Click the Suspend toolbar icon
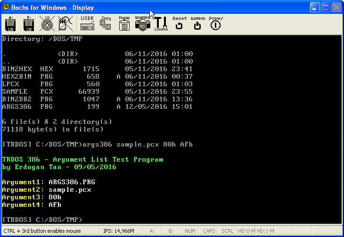Image resolution: width=344 pixels, height=237 pixels. (197, 23)
